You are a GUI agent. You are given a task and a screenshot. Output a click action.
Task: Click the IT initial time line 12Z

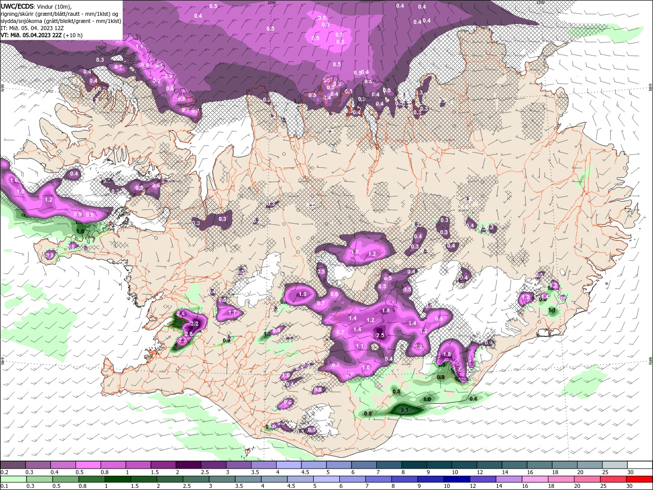(x=31, y=28)
